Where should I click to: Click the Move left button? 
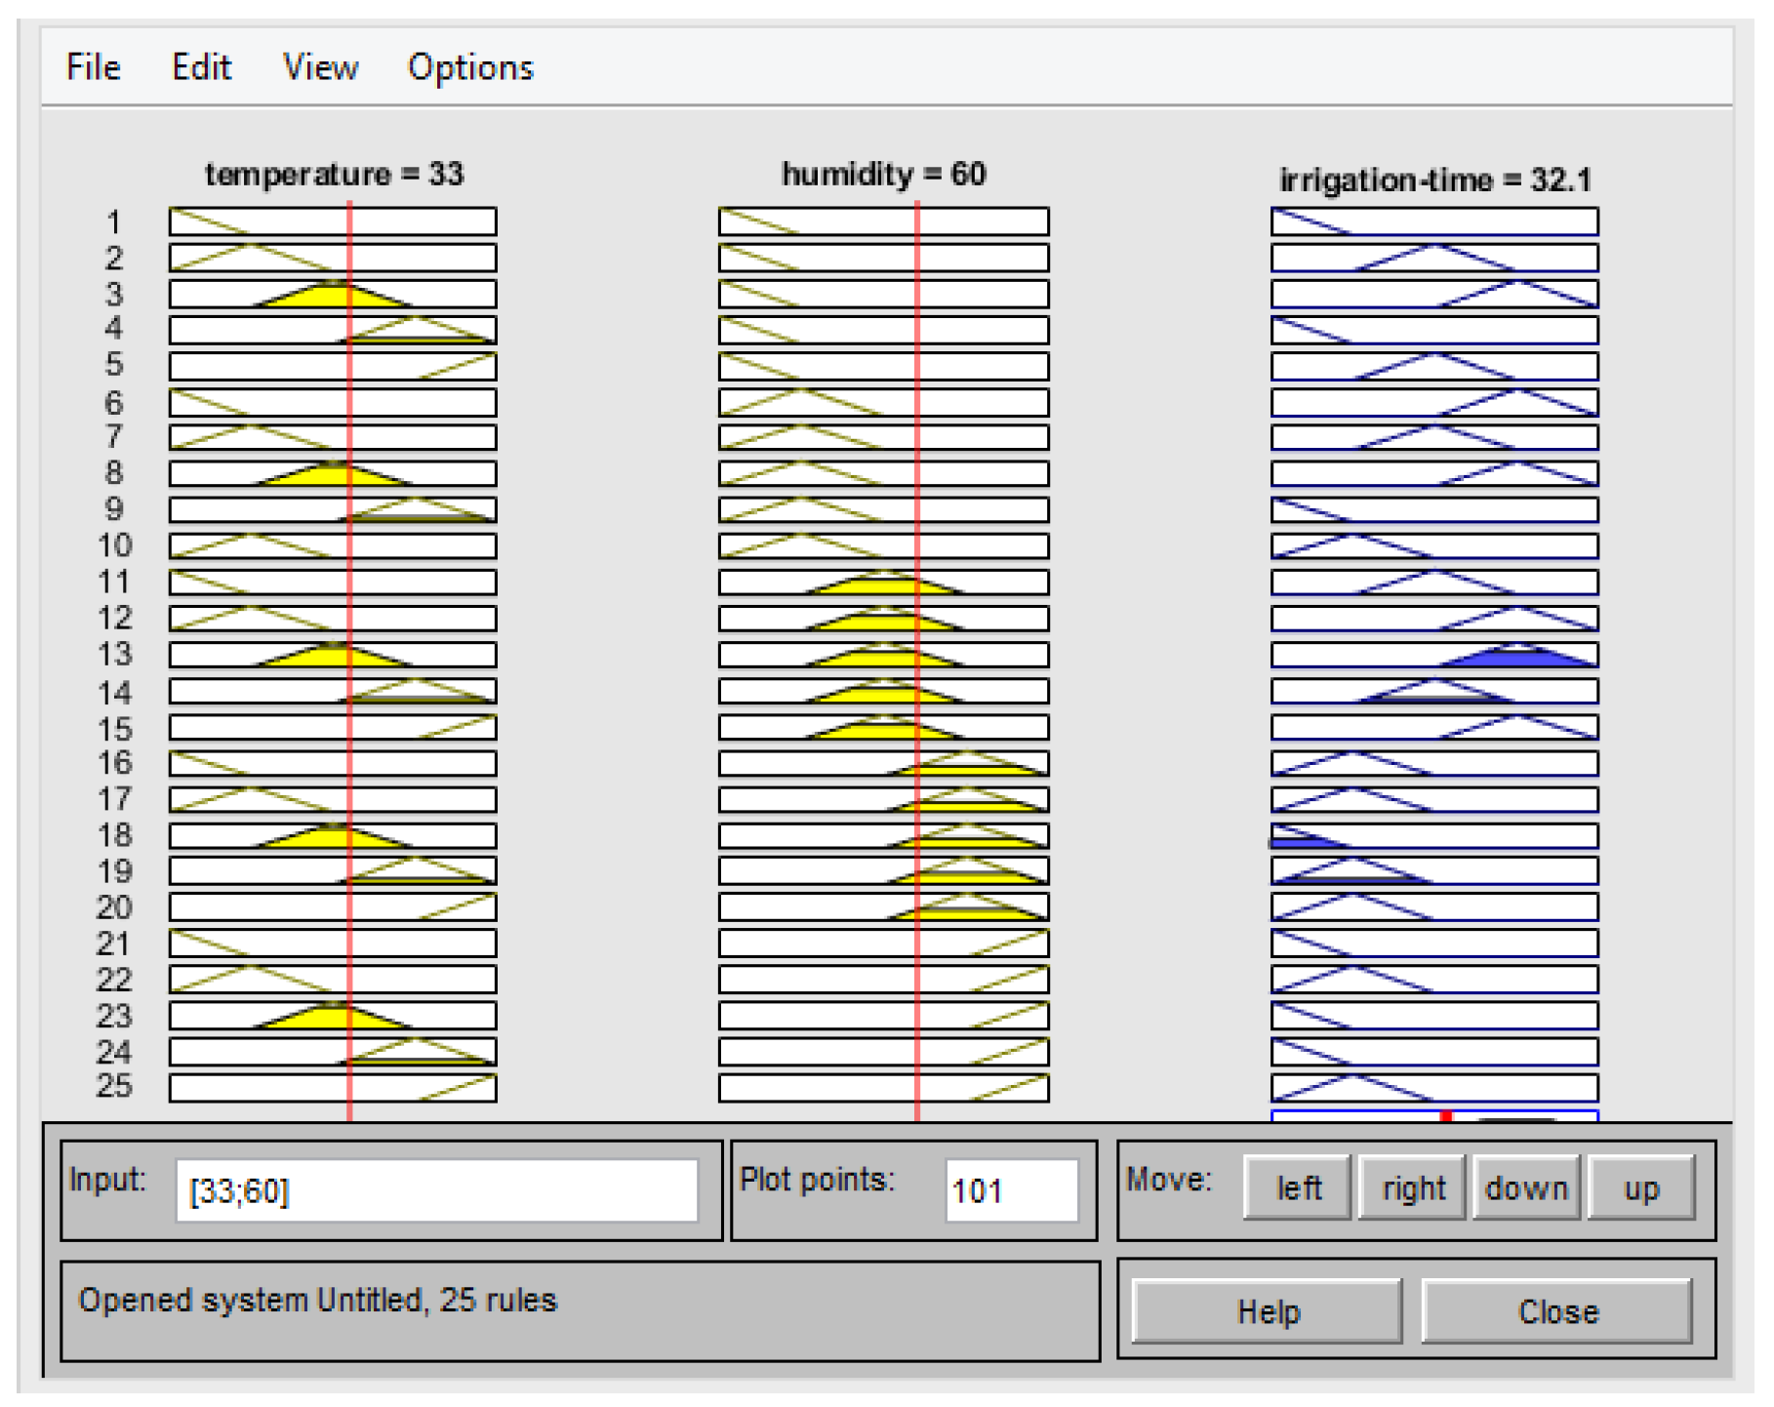click(1297, 1187)
